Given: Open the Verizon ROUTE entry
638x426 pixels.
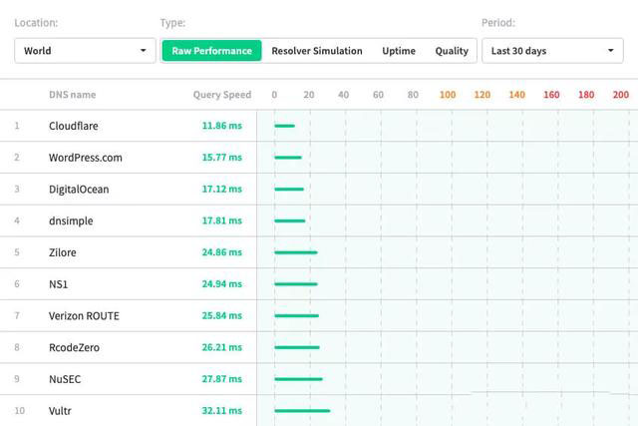Looking at the screenshot, I should 84,316.
